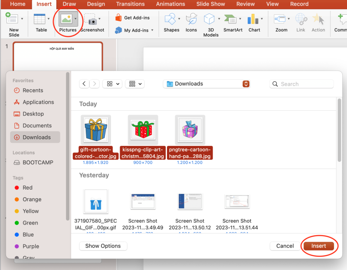347x270 pixels.
Task: Open the Pictures dropdown arrow
Action: pyautogui.click(x=75, y=19)
